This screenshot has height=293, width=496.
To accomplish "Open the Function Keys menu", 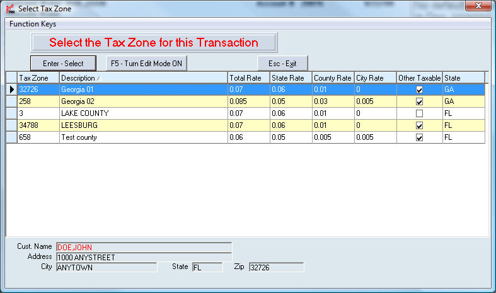I will point(32,24).
